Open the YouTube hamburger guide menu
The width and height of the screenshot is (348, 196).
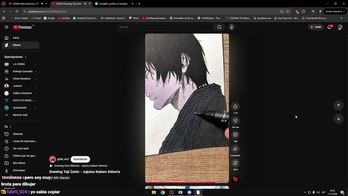[x=7, y=27]
